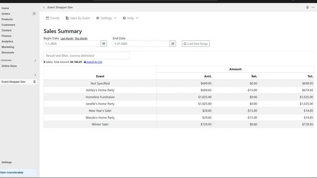
Task: Open Products in the sidebar
Action: (x=7, y=19)
